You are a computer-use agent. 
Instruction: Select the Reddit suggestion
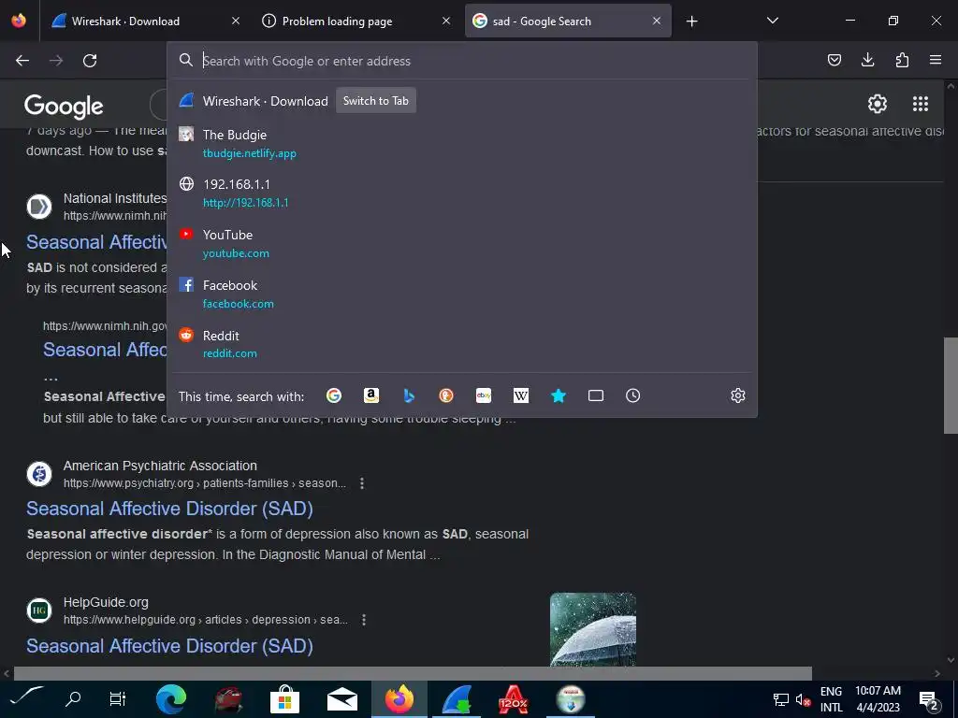click(x=462, y=344)
